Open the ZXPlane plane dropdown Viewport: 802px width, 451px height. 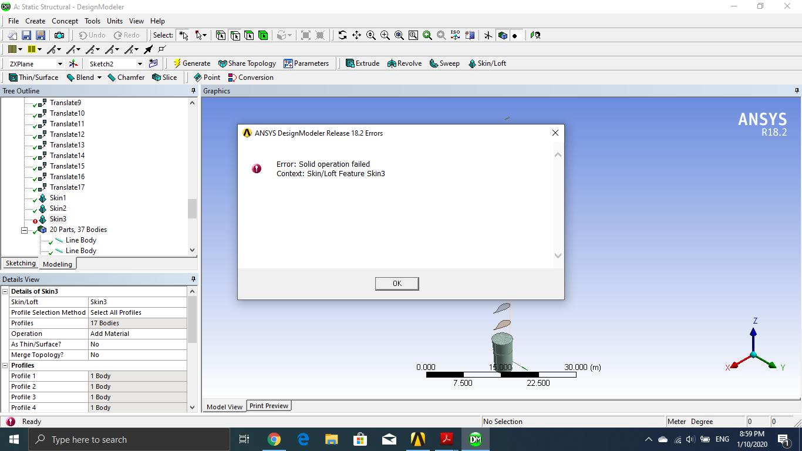point(59,63)
